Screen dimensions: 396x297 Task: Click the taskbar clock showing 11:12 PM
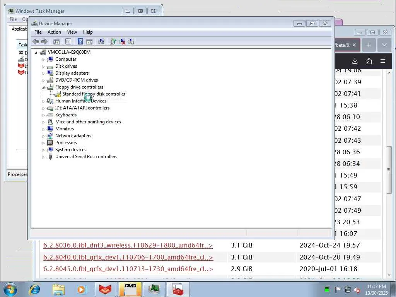[x=376, y=290]
